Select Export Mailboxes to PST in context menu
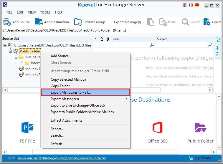 (85, 92)
